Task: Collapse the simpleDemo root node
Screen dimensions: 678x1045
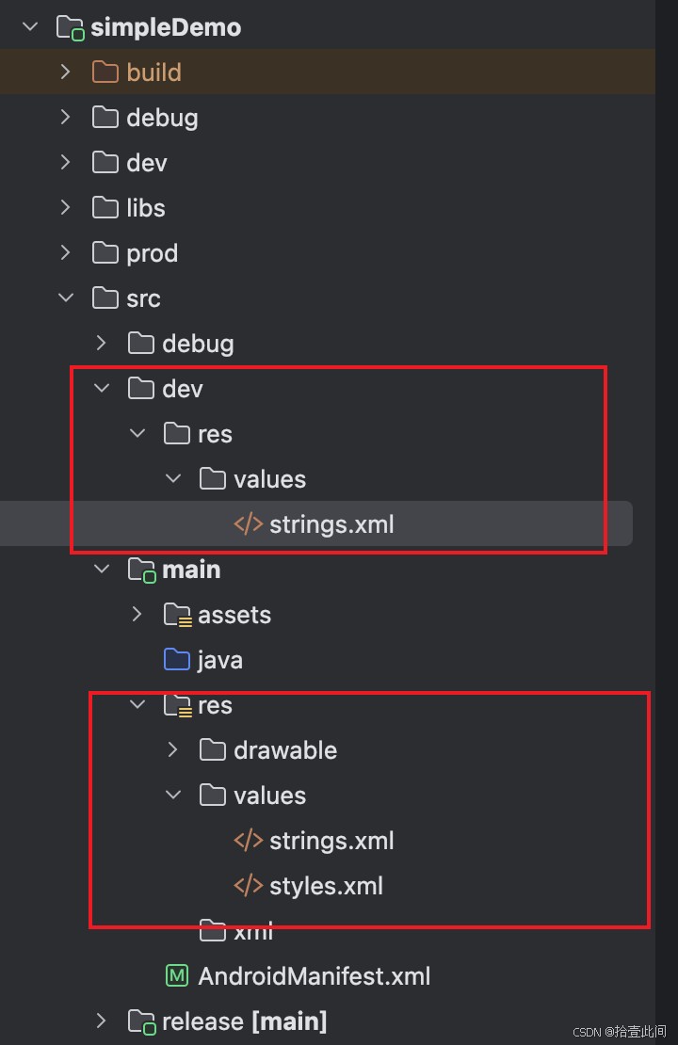Action: 30,27
